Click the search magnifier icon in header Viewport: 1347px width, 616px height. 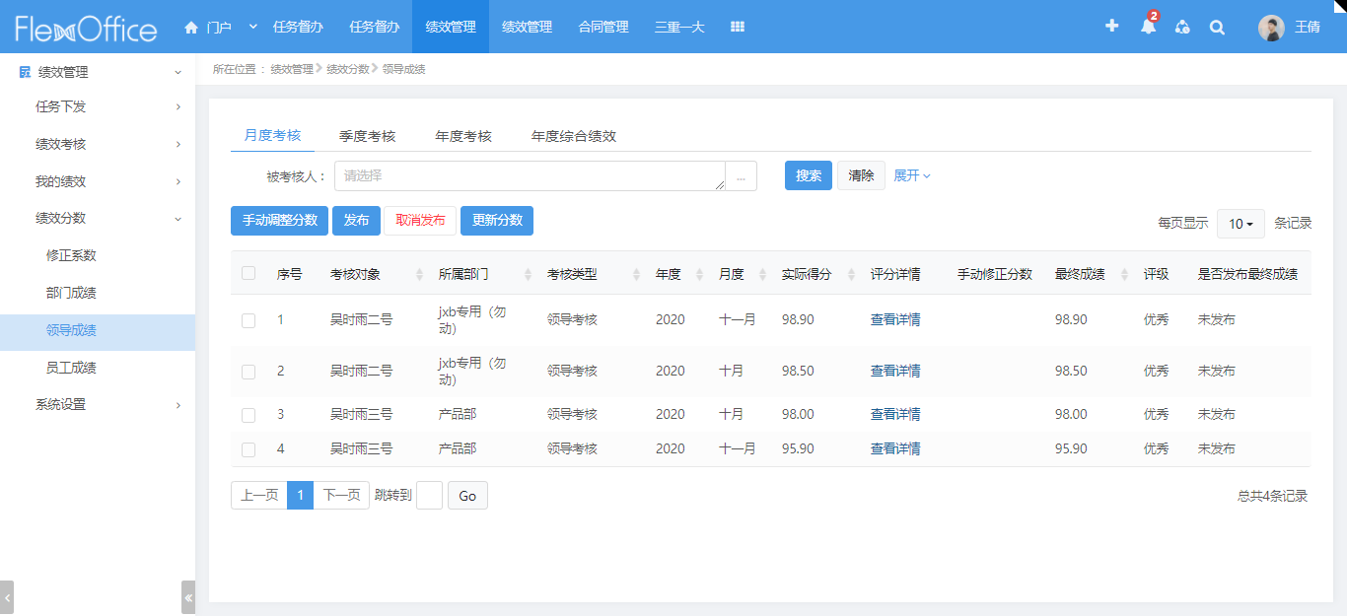[x=1217, y=28]
